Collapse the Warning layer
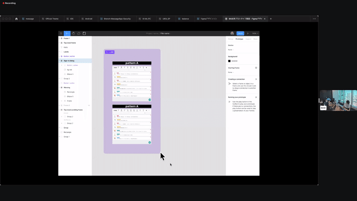 click(x=59, y=88)
